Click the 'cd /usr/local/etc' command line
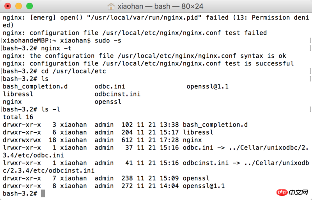Viewport: 312px width, 200px height. pos(54,71)
